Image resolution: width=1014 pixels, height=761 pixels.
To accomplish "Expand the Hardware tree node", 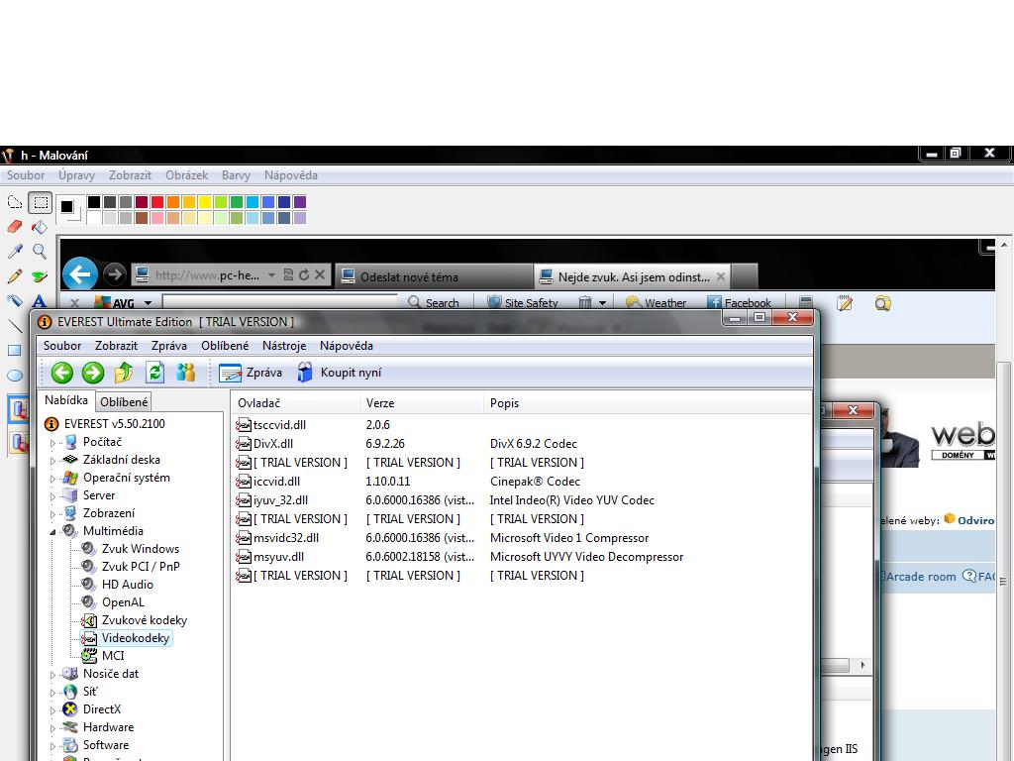I will (53, 728).
